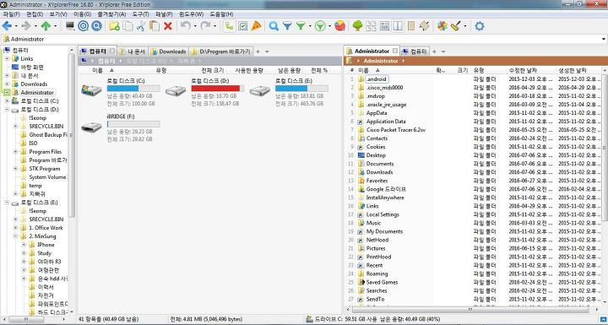Open the hotlist target icon

pos(84,26)
